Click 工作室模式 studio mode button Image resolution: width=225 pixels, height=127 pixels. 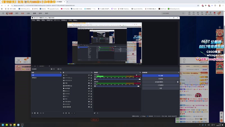coord(161,85)
